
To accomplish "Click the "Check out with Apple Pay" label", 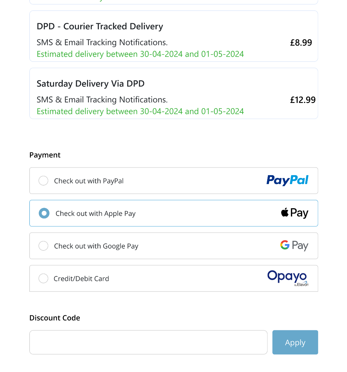I will [96, 214].
